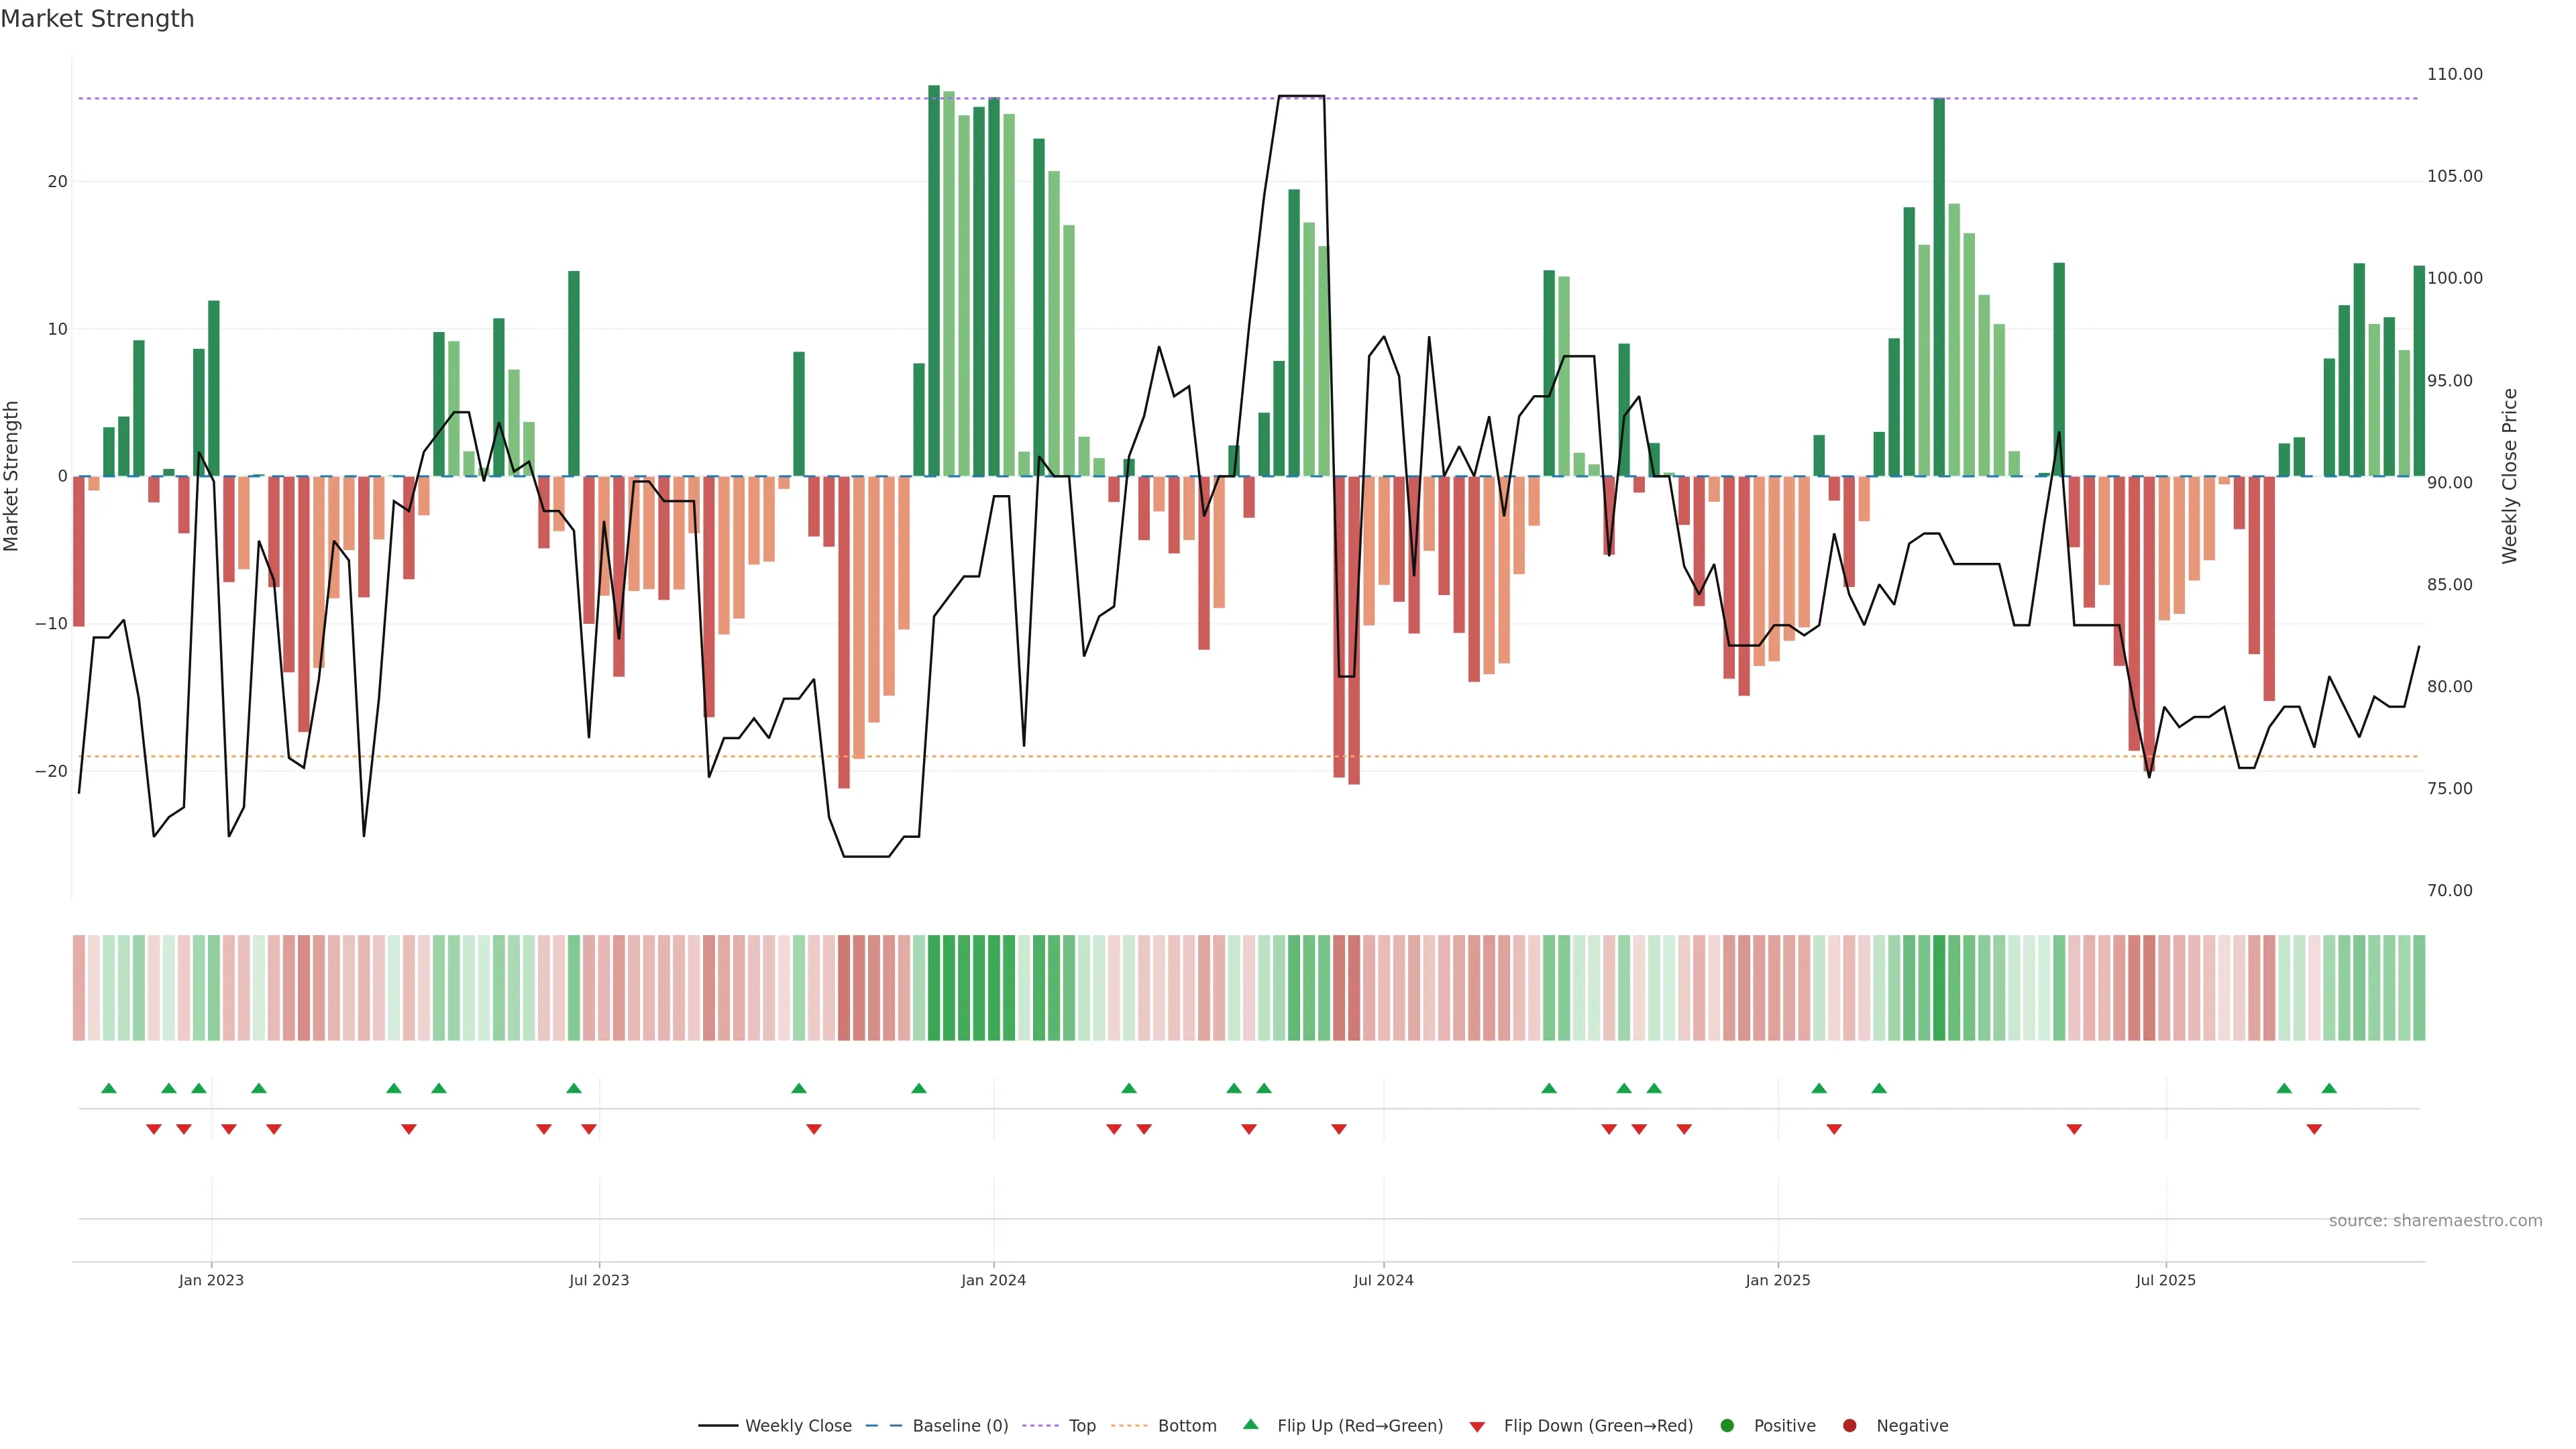Click the 110.00 right axis tick label
The width and height of the screenshot is (2576, 1449).
pyautogui.click(x=2454, y=74)
